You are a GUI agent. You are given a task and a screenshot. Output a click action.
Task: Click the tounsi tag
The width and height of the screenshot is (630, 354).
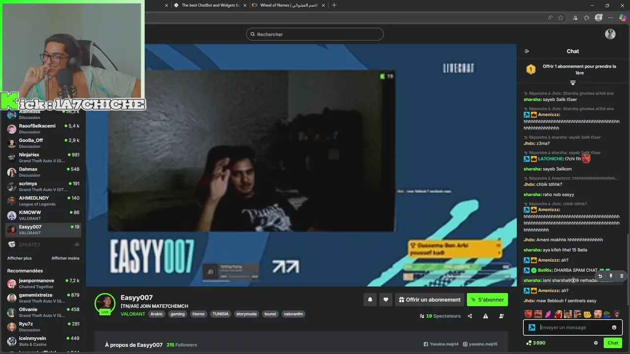pos(270,314)
